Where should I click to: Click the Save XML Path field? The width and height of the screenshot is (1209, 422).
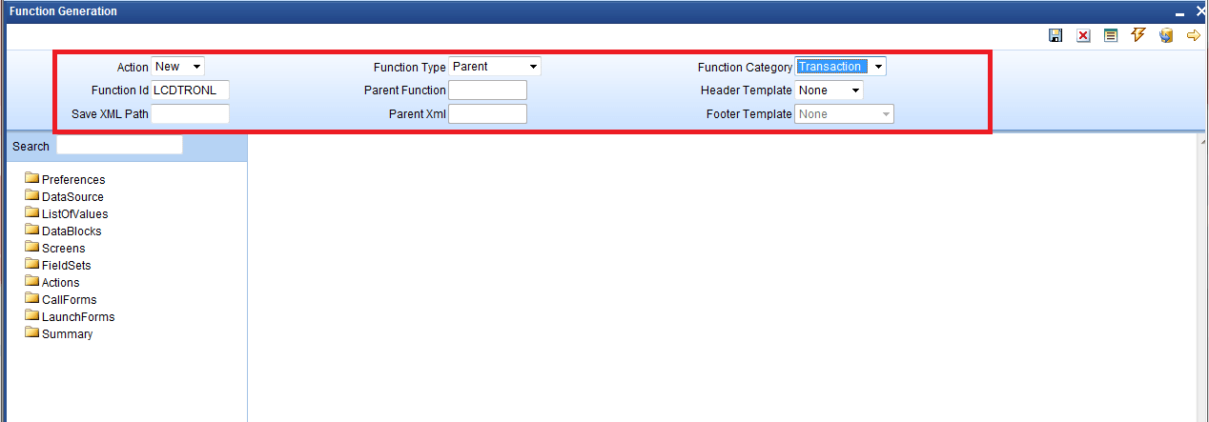pyautogui.click(x=191, y=114)
